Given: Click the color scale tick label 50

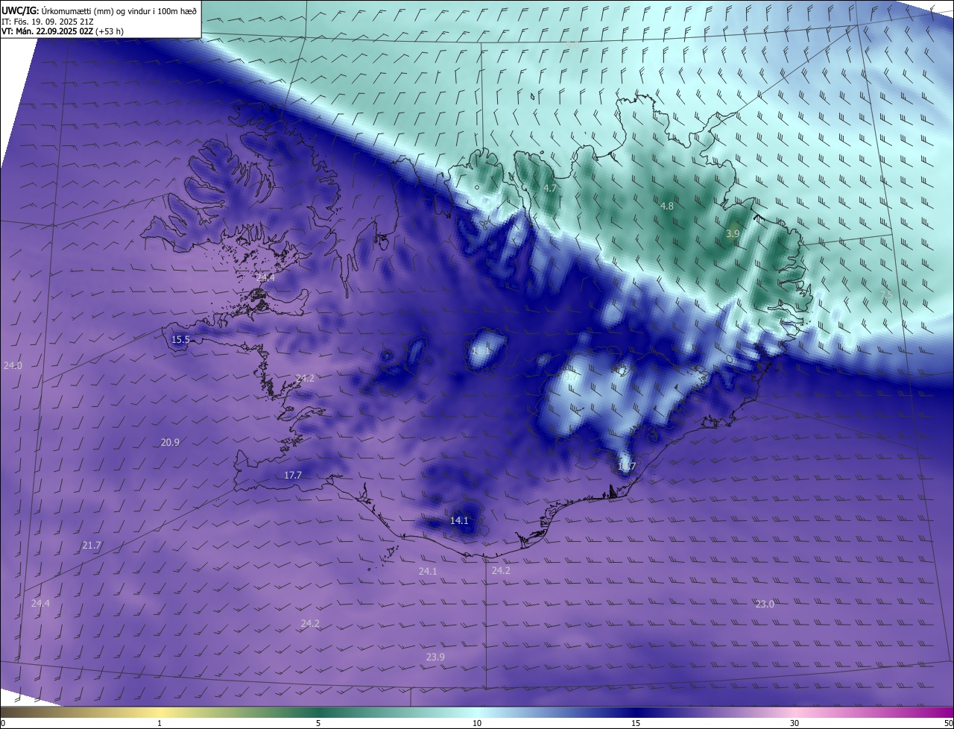Looking at the screenshot, I should click(947, 723).
